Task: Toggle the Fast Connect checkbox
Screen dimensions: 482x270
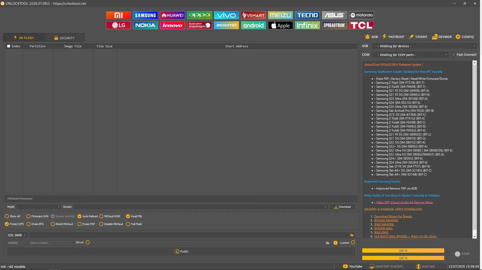Action: tap(453, 55)
